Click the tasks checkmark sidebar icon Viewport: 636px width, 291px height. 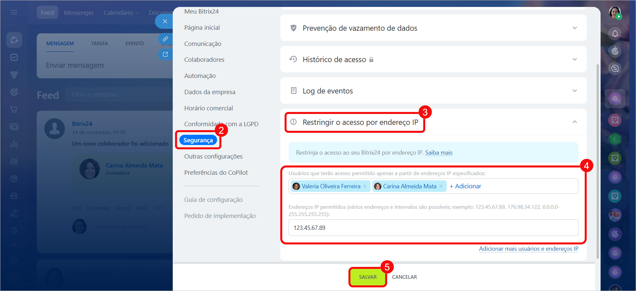(x=14, y=57)
